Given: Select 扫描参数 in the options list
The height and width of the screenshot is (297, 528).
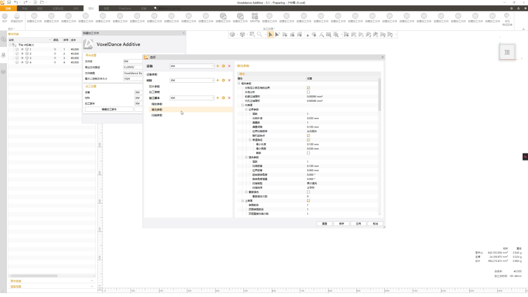Looking at the screenshot, I should click(x=157, y=115).
